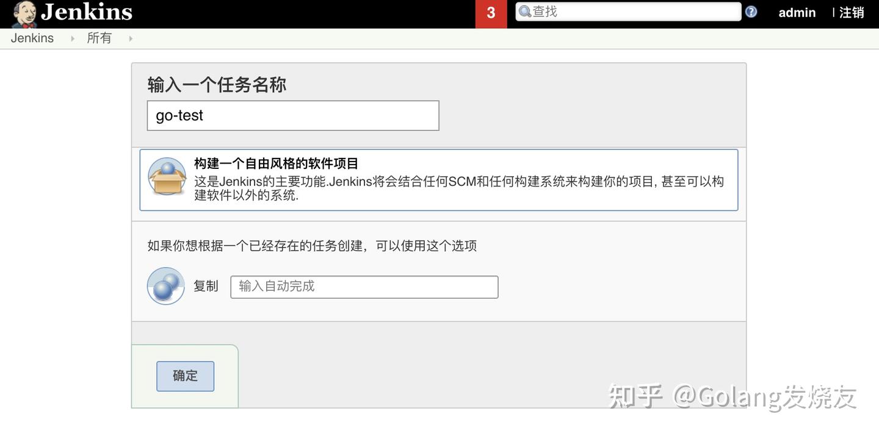Open the help question mark icon
Screen dimensions: 879x436
750,12
